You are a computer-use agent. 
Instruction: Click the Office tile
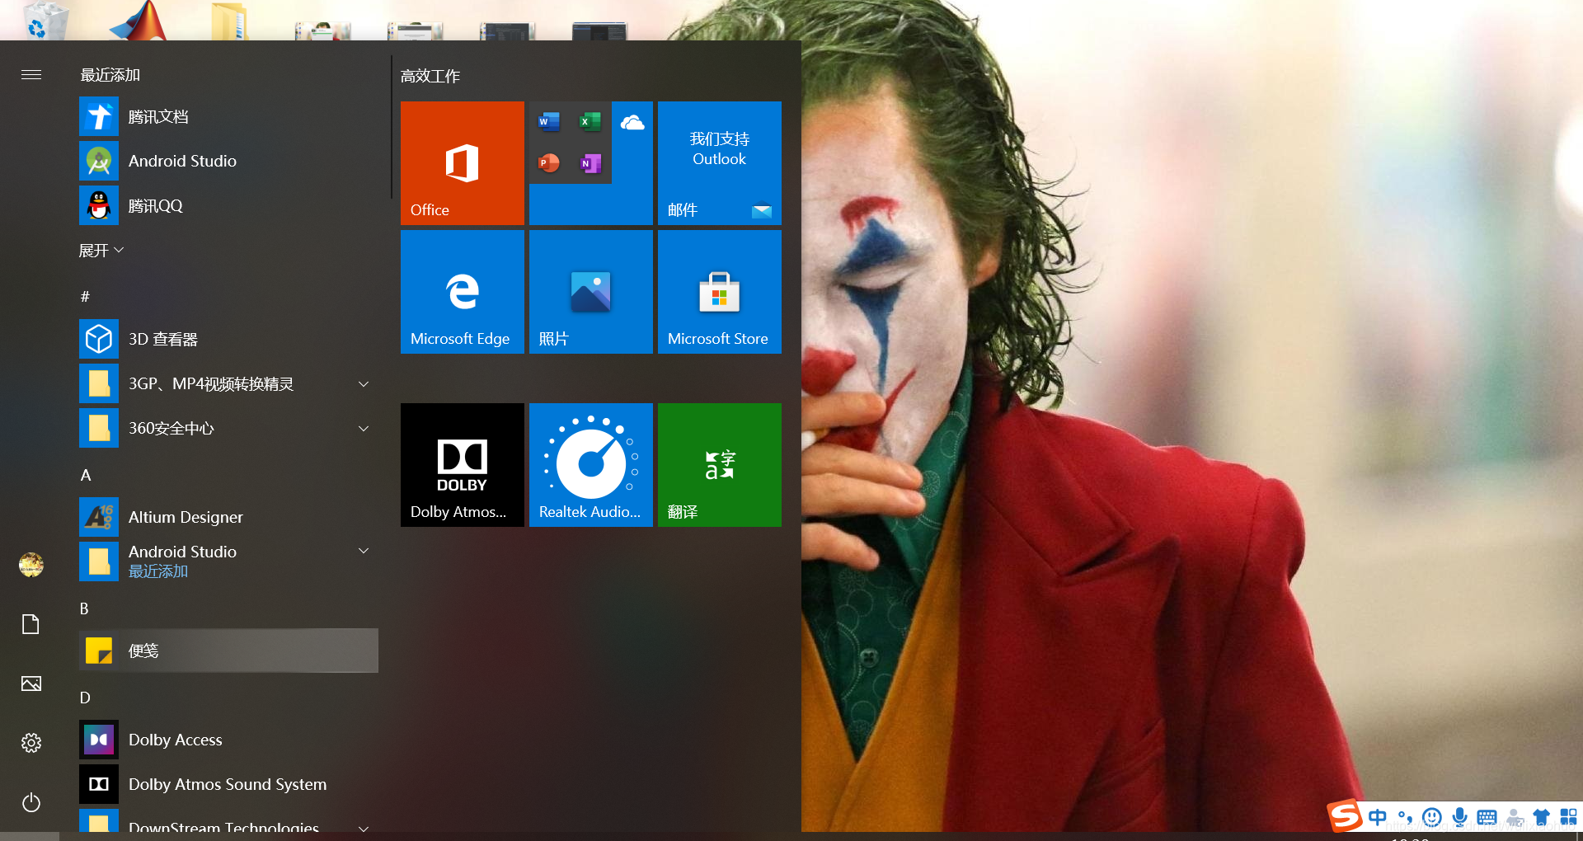pos(463,163)
